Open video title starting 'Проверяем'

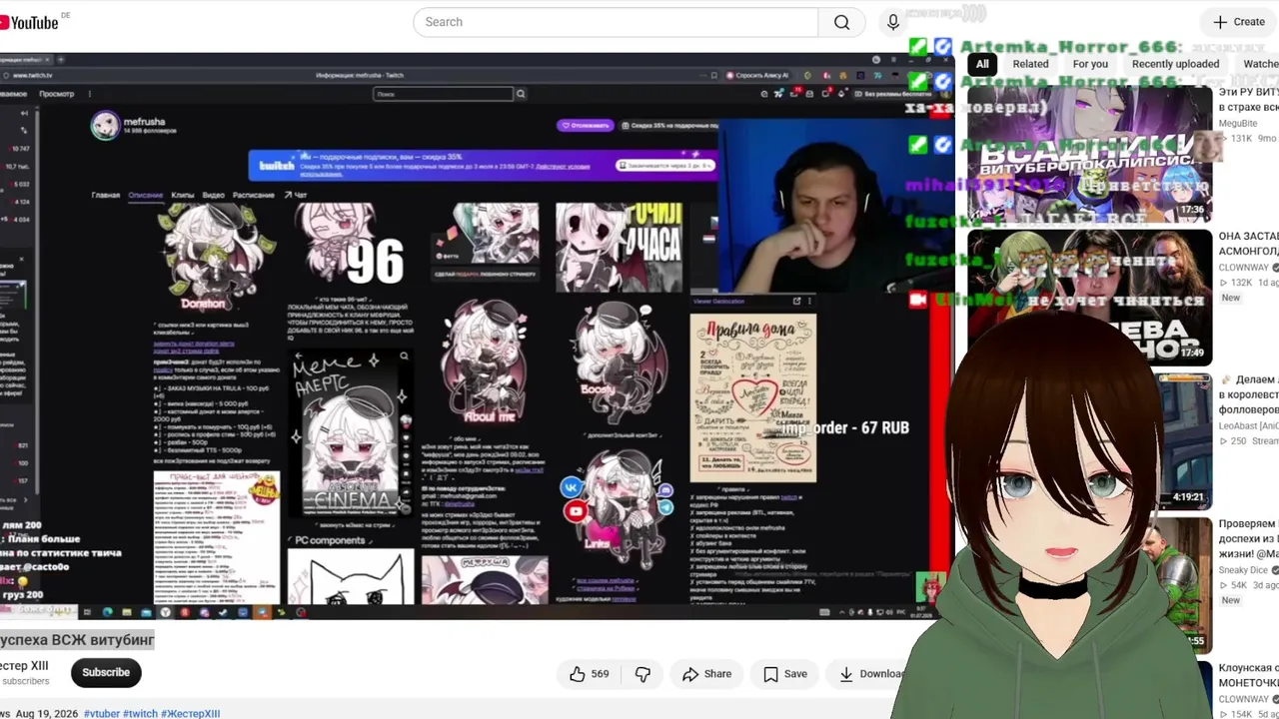point(1248,539)
